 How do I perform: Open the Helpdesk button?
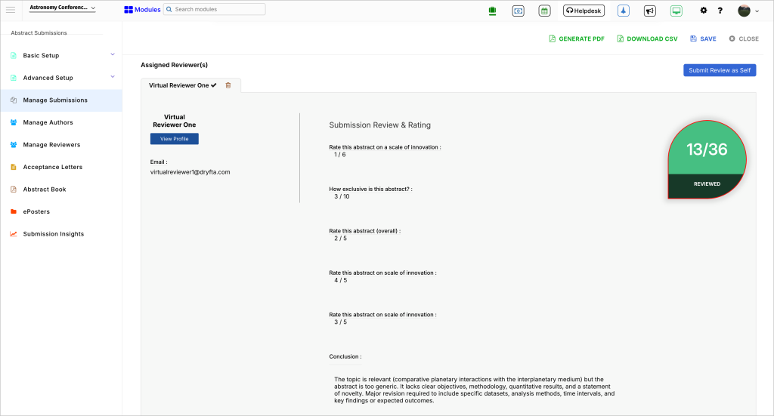tap(584, 11)
